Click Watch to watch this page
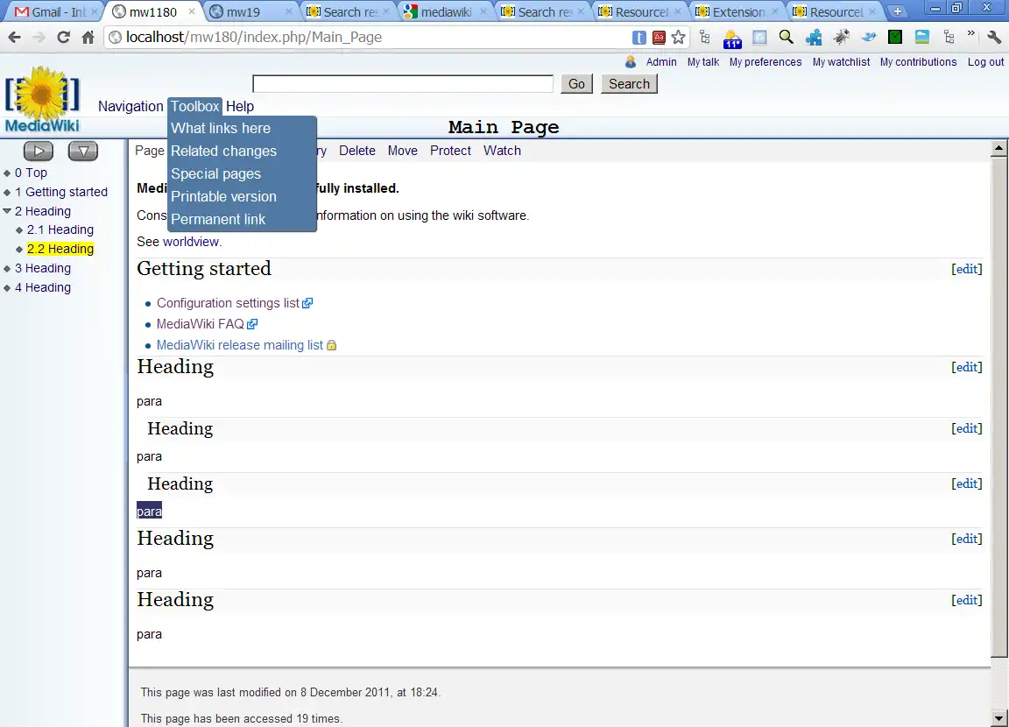The height and width of the screenshot is (727, 1009). pyautogui.click(x=502, y=151)
